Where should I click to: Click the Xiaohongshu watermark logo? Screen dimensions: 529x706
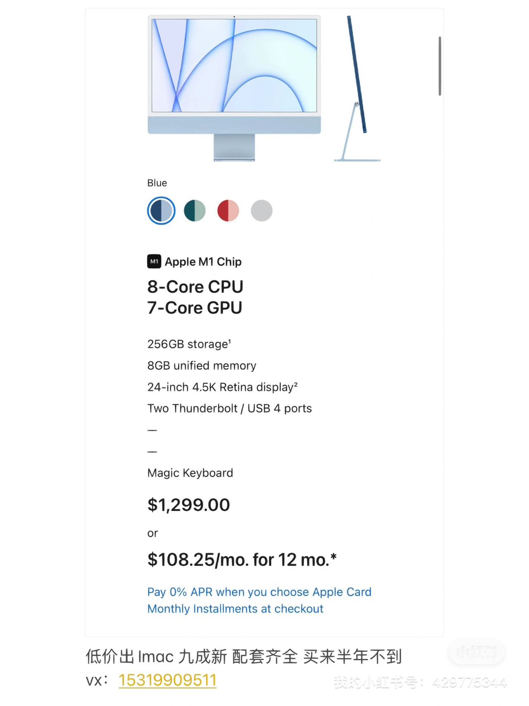point(476,652)
